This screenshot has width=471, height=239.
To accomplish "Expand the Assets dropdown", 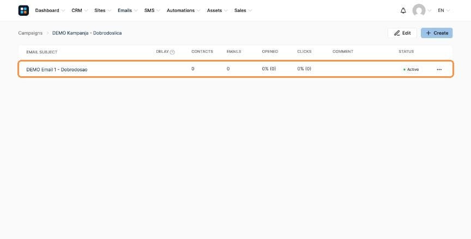I will click(x=217, y=10).
